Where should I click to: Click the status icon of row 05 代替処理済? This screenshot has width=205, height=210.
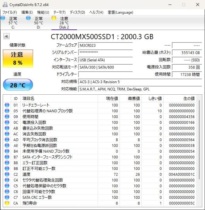7,111
